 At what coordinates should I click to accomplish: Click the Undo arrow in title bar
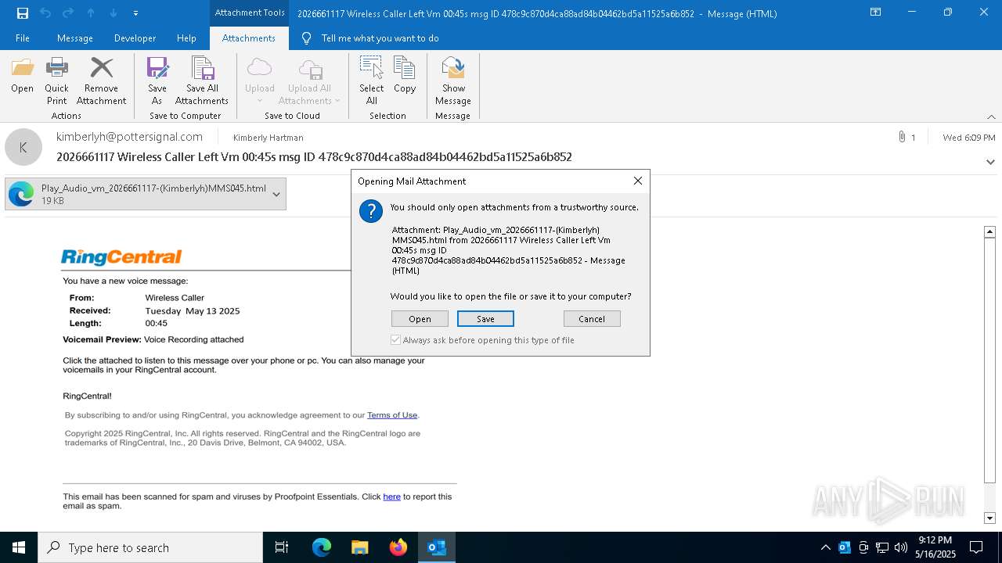click(x=45, y=13)
